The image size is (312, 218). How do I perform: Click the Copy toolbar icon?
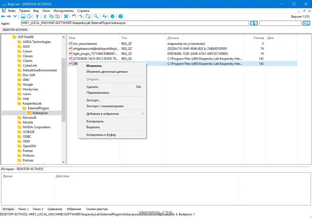click(51, 16)
